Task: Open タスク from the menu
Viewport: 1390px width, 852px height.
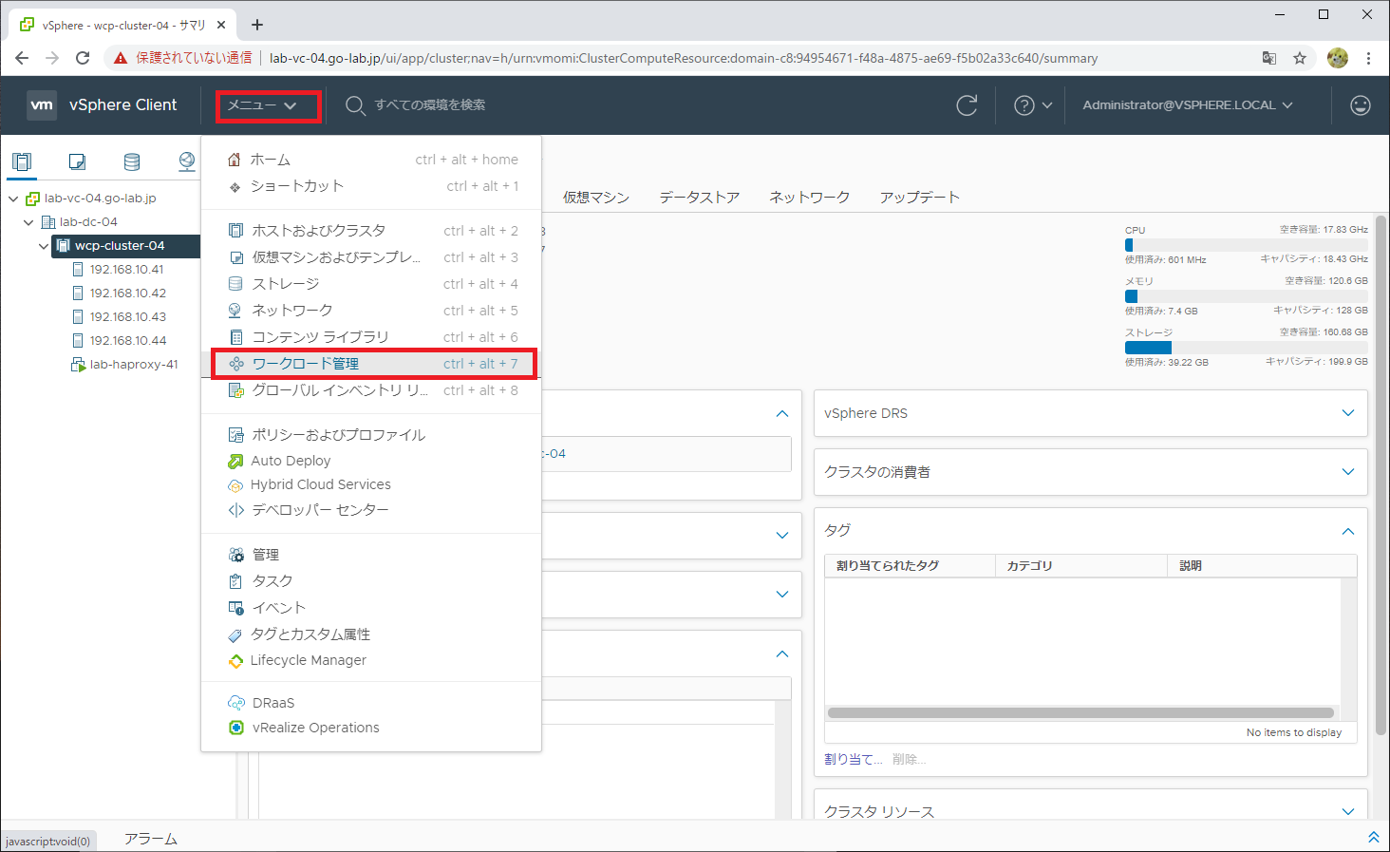Action: [x=371, y=581]
